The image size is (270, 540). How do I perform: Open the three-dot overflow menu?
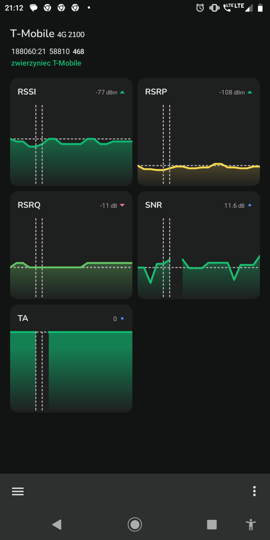254,491
